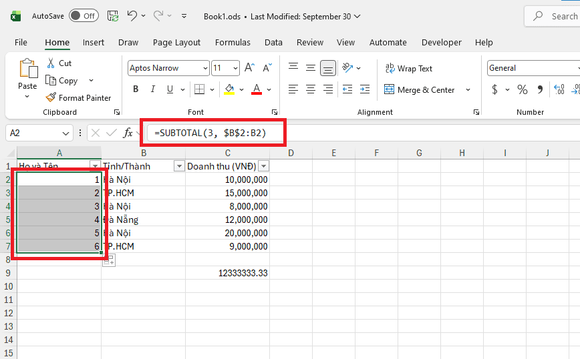
Task: Open the Tỉnh/Thành filter dropdown
Action: click(x=179, y=167)
